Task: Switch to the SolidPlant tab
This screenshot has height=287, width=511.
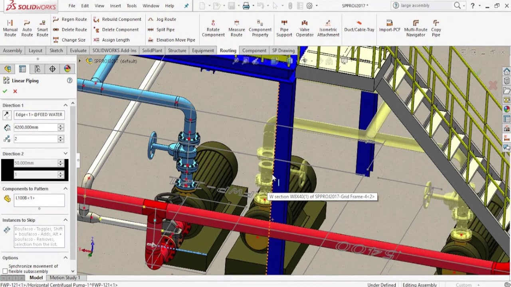Action: pyautogui.click(x=152, y=51)
